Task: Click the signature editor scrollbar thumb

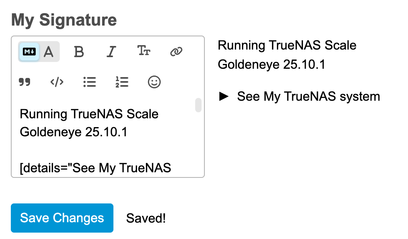Action: [x=198, y=105]
